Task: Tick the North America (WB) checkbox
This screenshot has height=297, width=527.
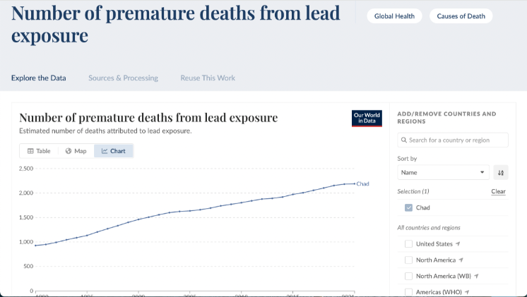Action: (x=408, y=276)
